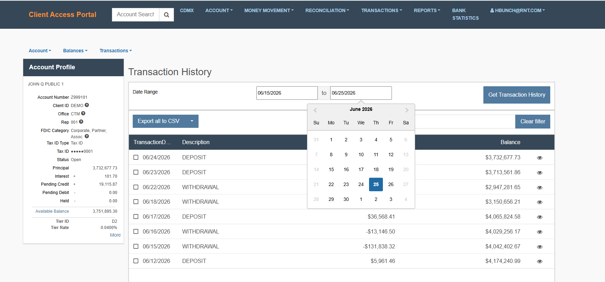Image resolution: width=605 pixels, height=282 pixels.
Task: Click Get Transaction History button
Action: [x=517, y=95]
